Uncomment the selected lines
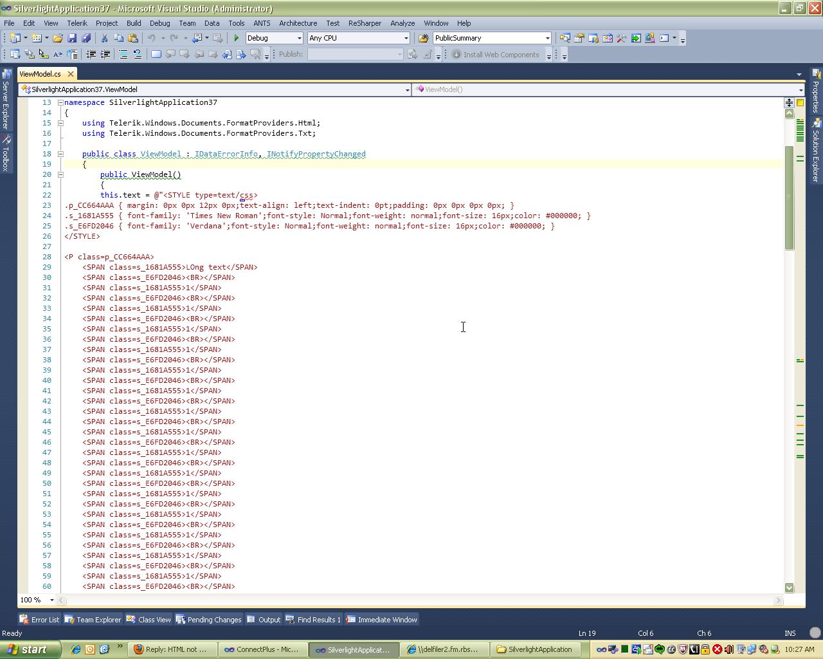This screenshot has height=659, width=823. click(138, 55)
